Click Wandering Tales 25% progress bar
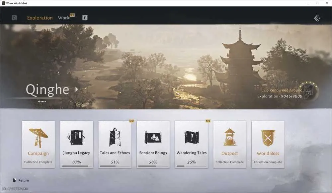 (192, 166)
